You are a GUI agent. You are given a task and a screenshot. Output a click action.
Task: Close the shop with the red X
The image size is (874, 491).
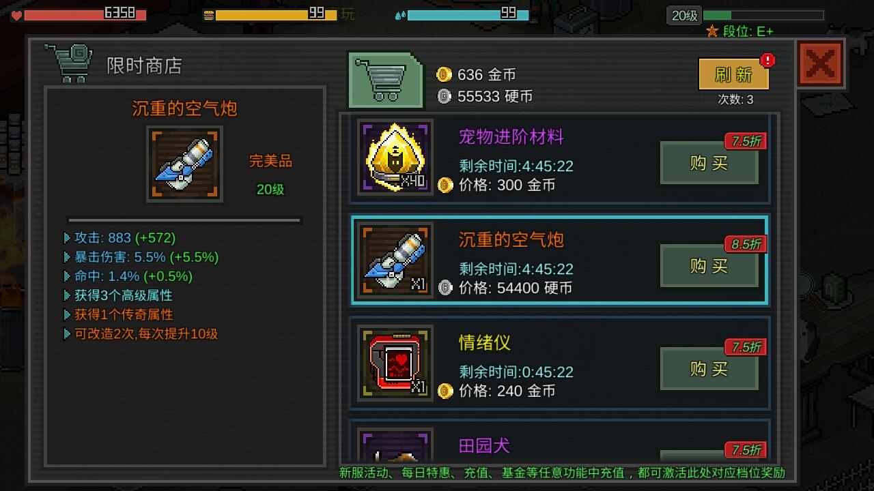[x=820, y=64]
